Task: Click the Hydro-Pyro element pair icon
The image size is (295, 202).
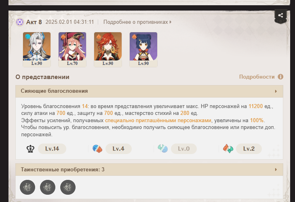Action: [x=97, y=149]
